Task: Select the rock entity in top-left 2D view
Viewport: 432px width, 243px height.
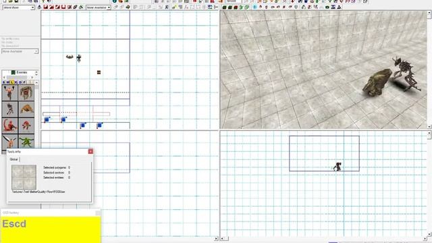Action: (x=70, y=57)
